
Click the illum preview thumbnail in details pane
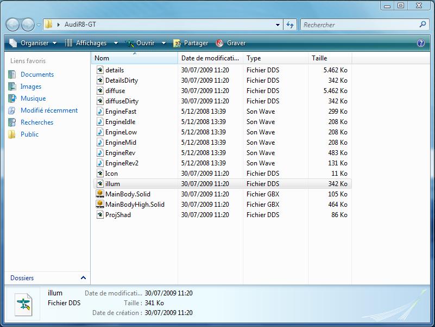(x=23, y=304)
